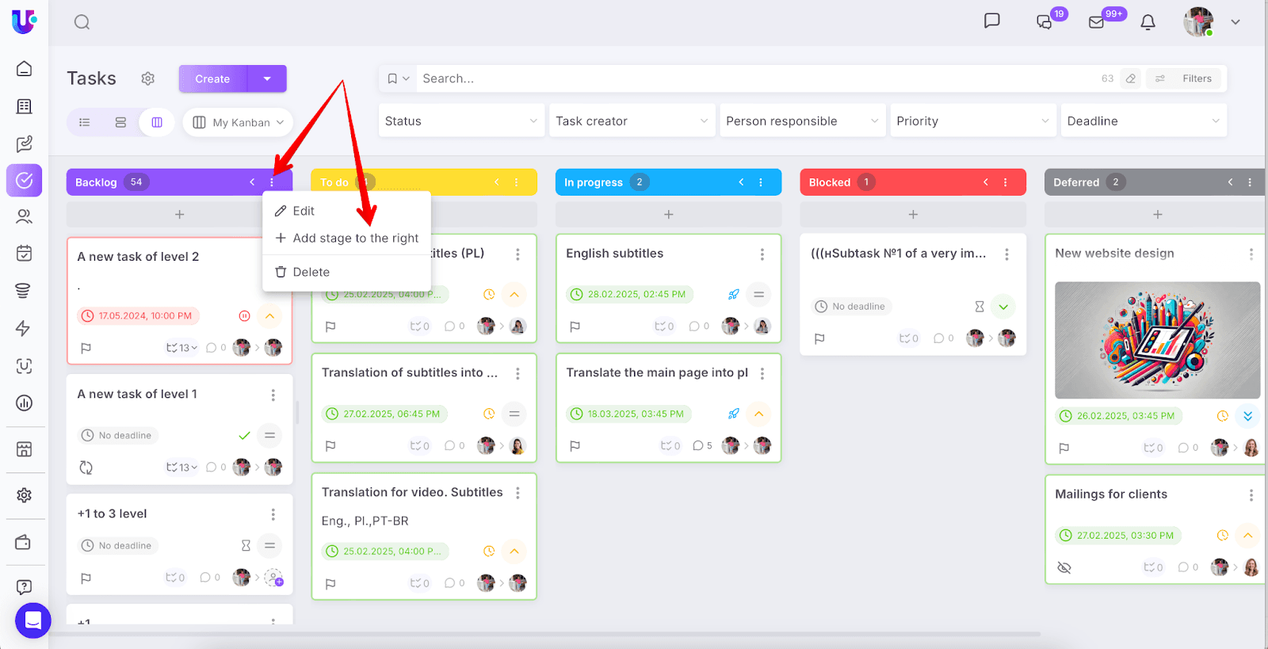Open New website design image thumbnail
The height and width of the screenshot is (649, 1268).
click(1157, 340)
